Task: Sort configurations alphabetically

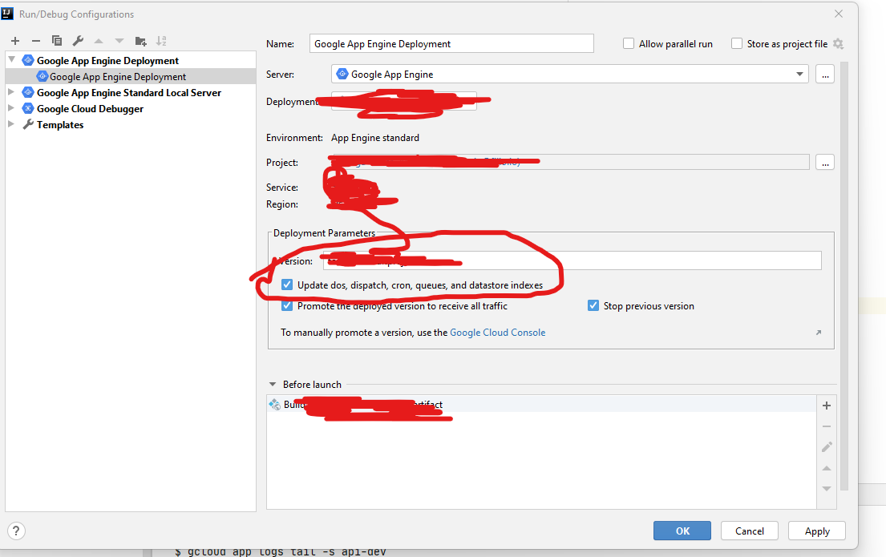Action: 162,41
